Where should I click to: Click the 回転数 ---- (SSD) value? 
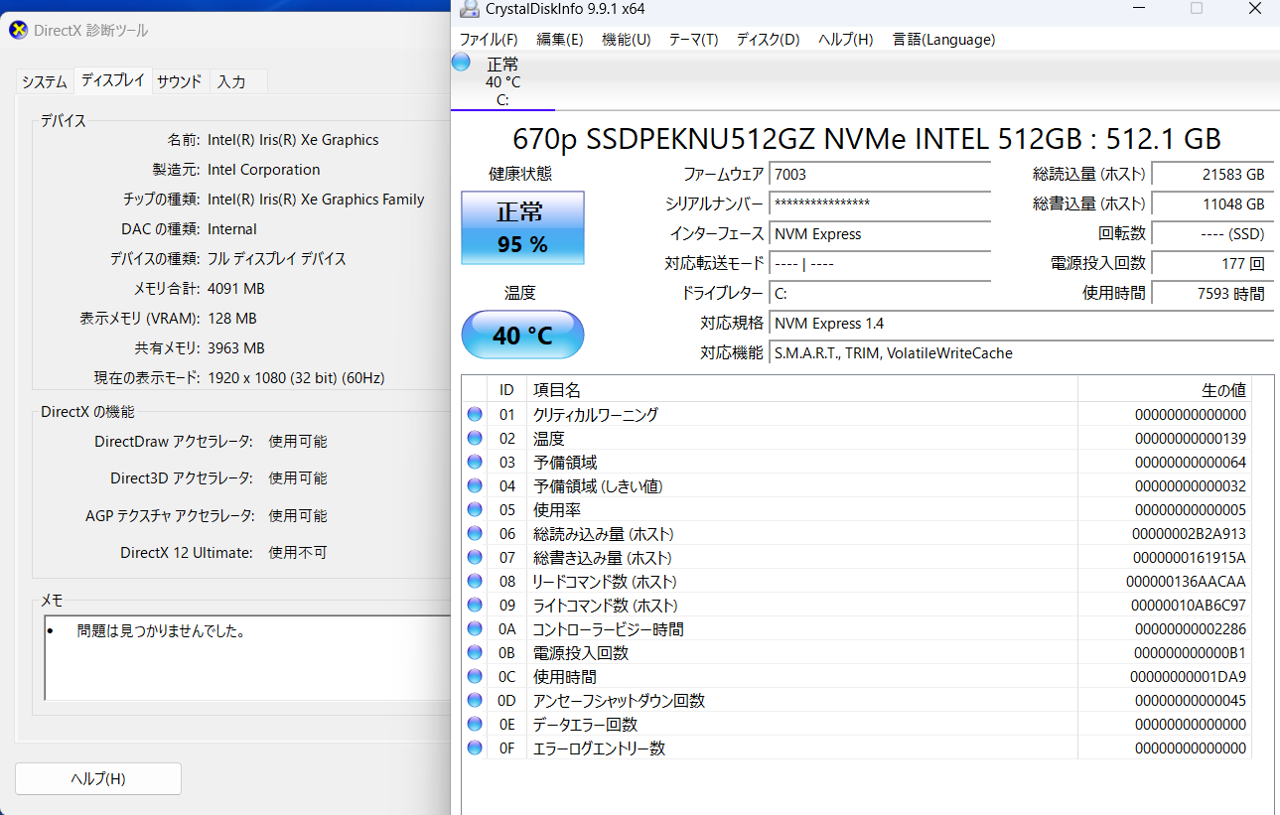click(x=1212, y=234)
